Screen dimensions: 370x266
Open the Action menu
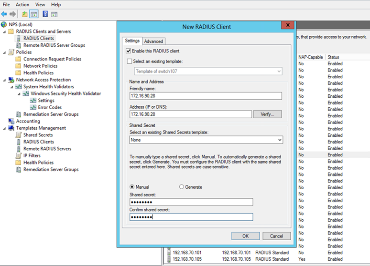pyautogui.click(x=22, y=4)
